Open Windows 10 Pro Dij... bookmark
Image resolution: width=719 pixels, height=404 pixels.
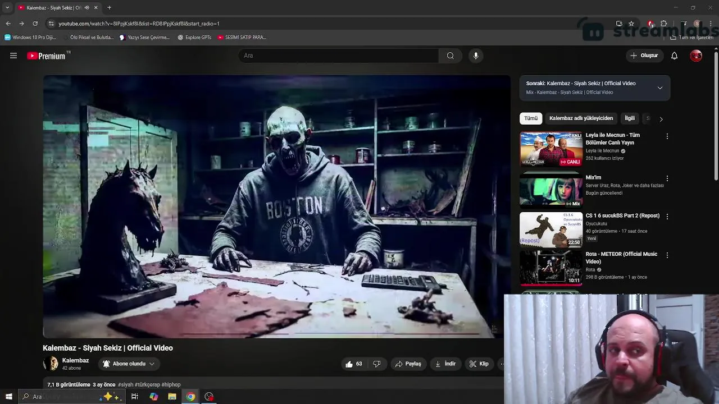tap(30, 38)
